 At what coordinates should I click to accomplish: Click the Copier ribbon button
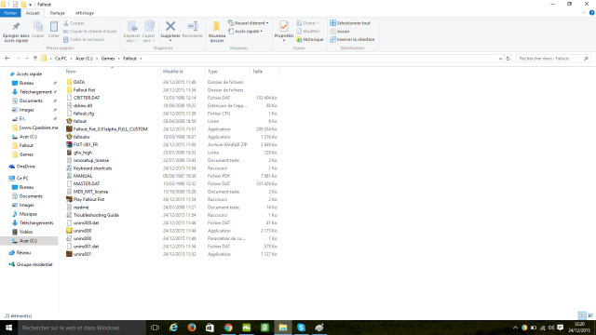[38, 30]
